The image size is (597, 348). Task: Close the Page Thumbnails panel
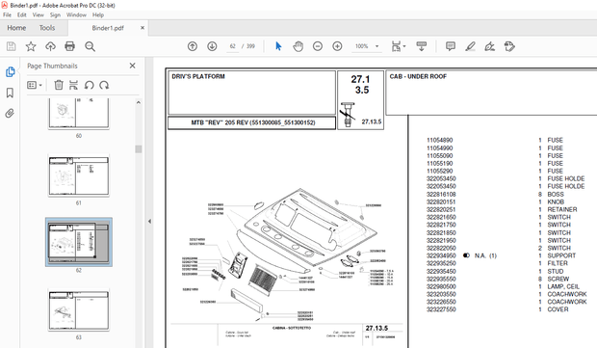[133, 66]
